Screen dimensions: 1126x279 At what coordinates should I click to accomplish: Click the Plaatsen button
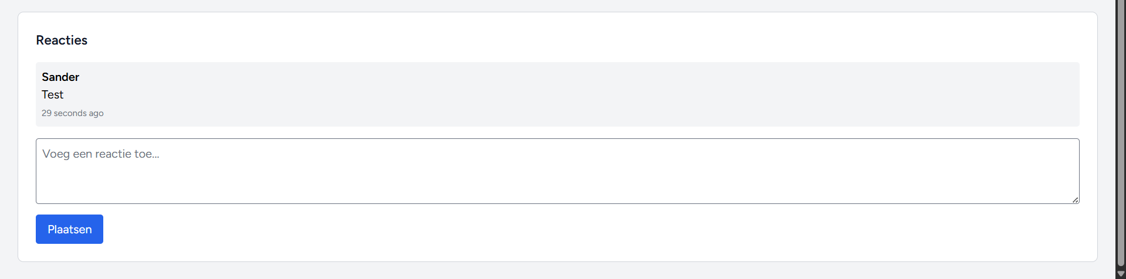coord(69,229)
